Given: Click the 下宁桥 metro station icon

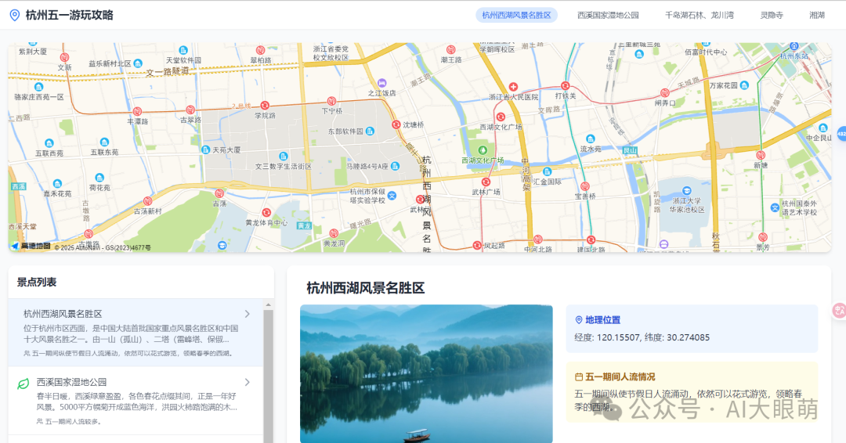Looking at the screenshot, I should [331, 101].
